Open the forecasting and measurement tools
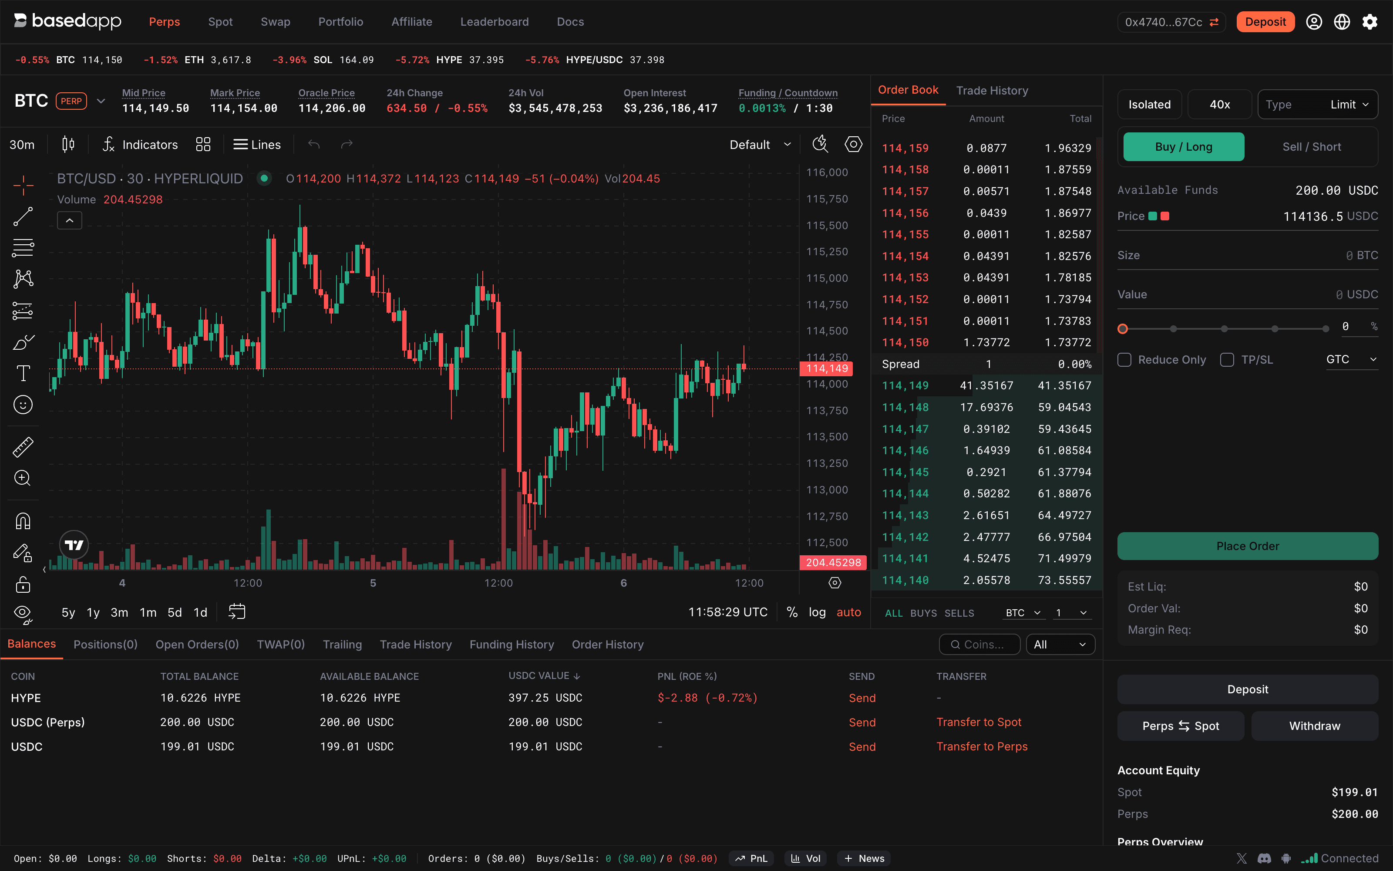Image resolution: width=1393 pixels, height=871 pixels. [23, 311]
